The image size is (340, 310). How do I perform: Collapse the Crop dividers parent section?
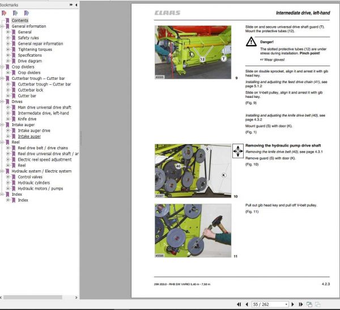[x=2, y=67]
